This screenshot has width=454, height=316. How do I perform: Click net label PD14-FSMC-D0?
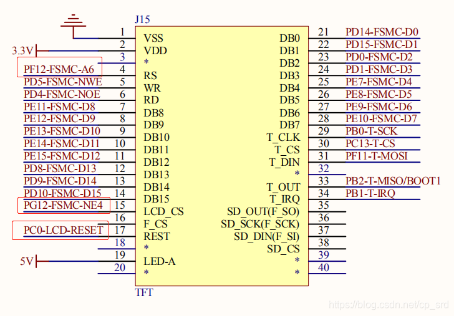coord(382,32)
